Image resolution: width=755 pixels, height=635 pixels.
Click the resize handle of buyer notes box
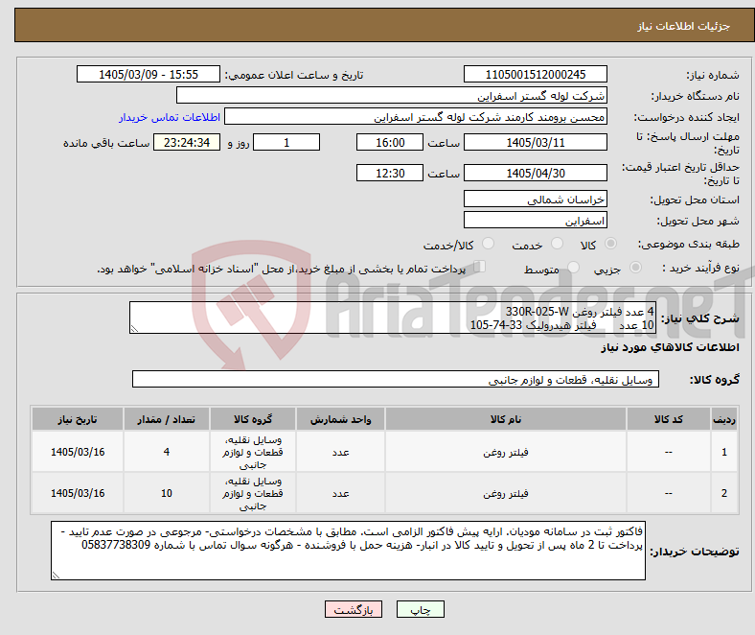56,575
